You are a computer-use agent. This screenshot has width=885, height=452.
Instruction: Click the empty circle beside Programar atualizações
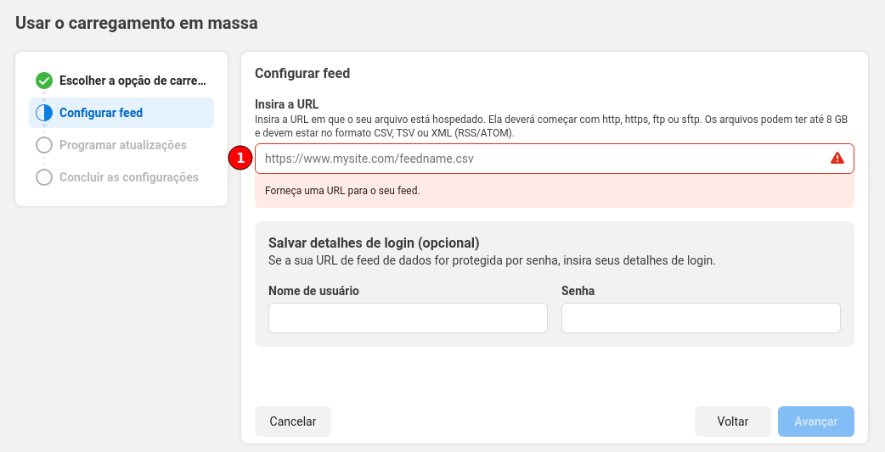pos(44,145)
